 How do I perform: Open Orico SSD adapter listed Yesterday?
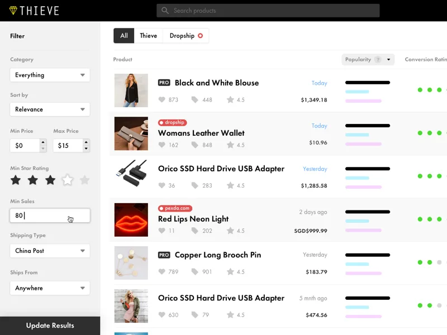[x=221, y=169]
